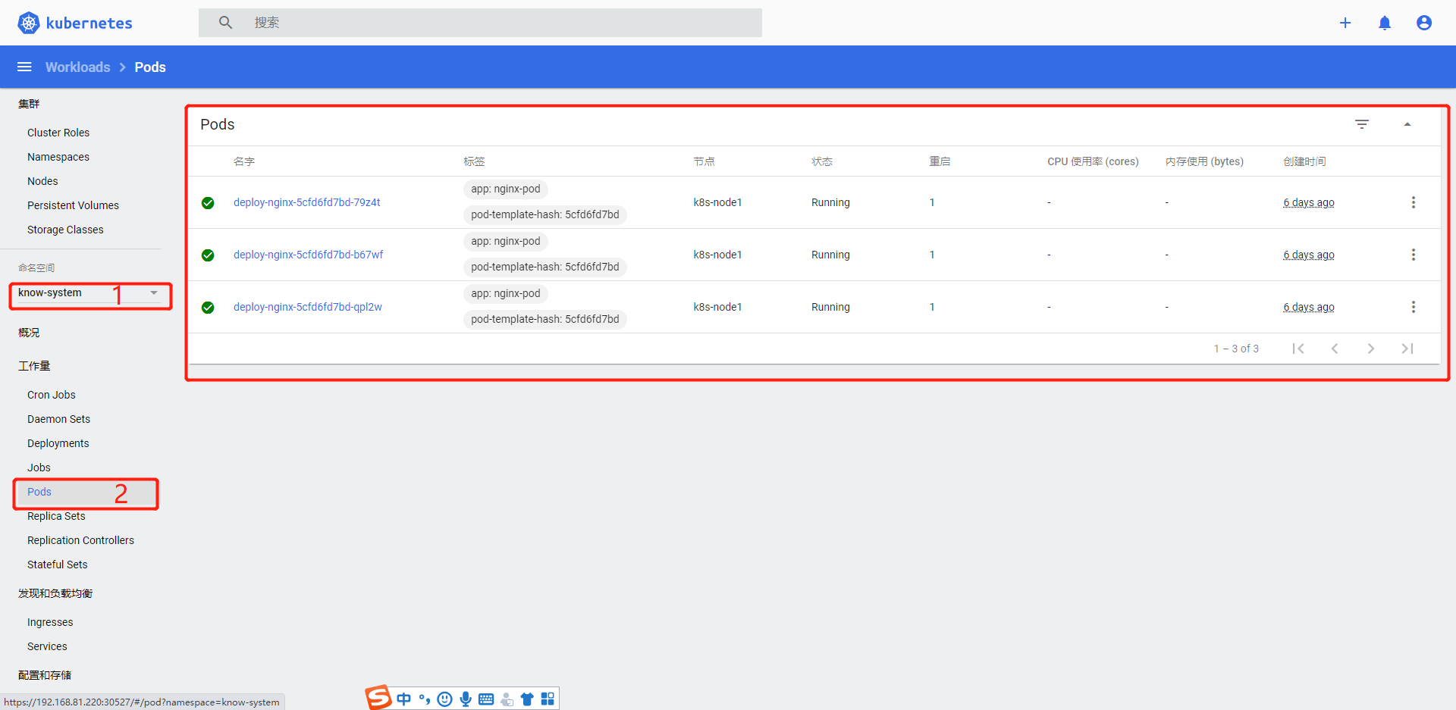
Task: Click the microphone icon on the input bar
Action: tap(466, 699)
